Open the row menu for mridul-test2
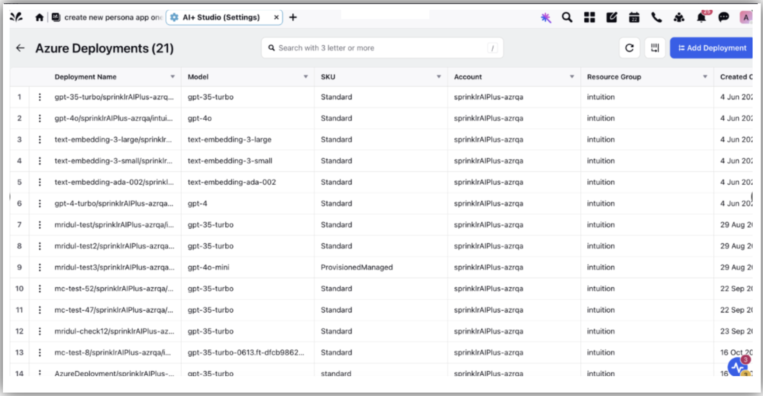This screenshot has height=396, width=763. 40,246
